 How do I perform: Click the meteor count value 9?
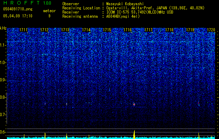tap(49, 16)
